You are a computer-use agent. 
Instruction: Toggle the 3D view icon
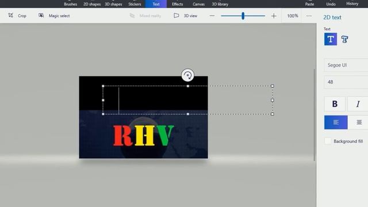click(177, 16)
